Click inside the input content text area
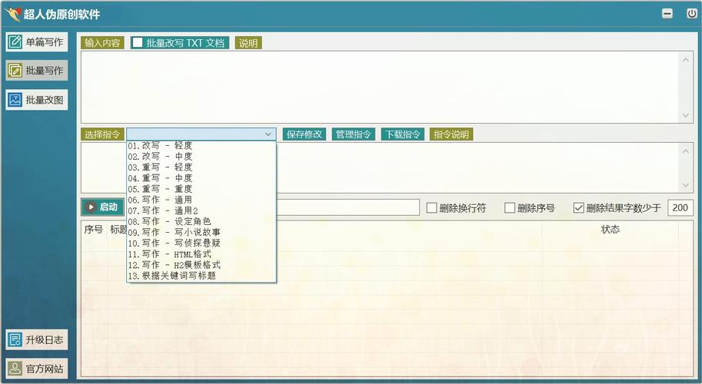The image size is (702, 384). click(380, 88)
